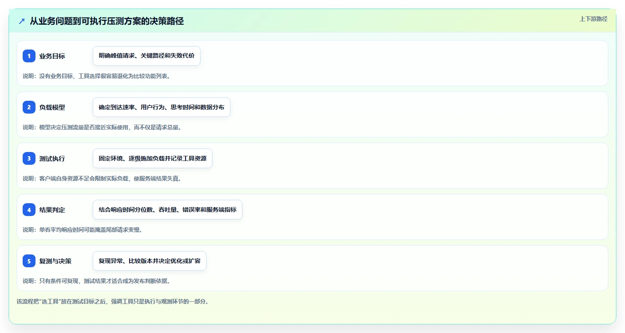Select the 测试执行 step label
The image size is (625, 333).
click(x=52, y=159)
